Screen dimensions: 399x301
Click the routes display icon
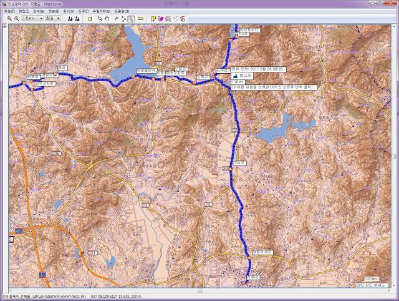(x=168, y=19)
